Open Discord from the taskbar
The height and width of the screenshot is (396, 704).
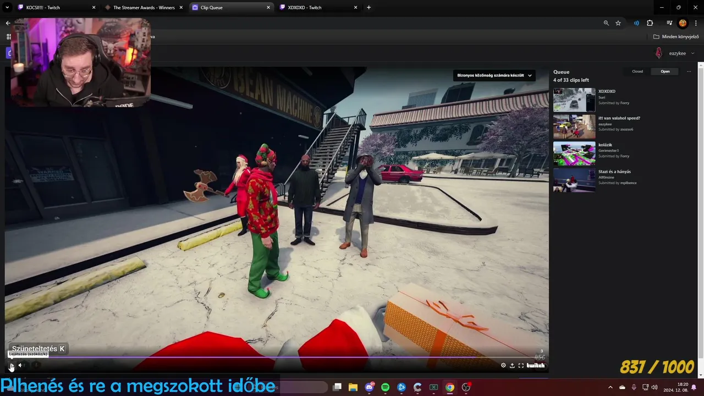pyautogui.click(x=369, y=387)
